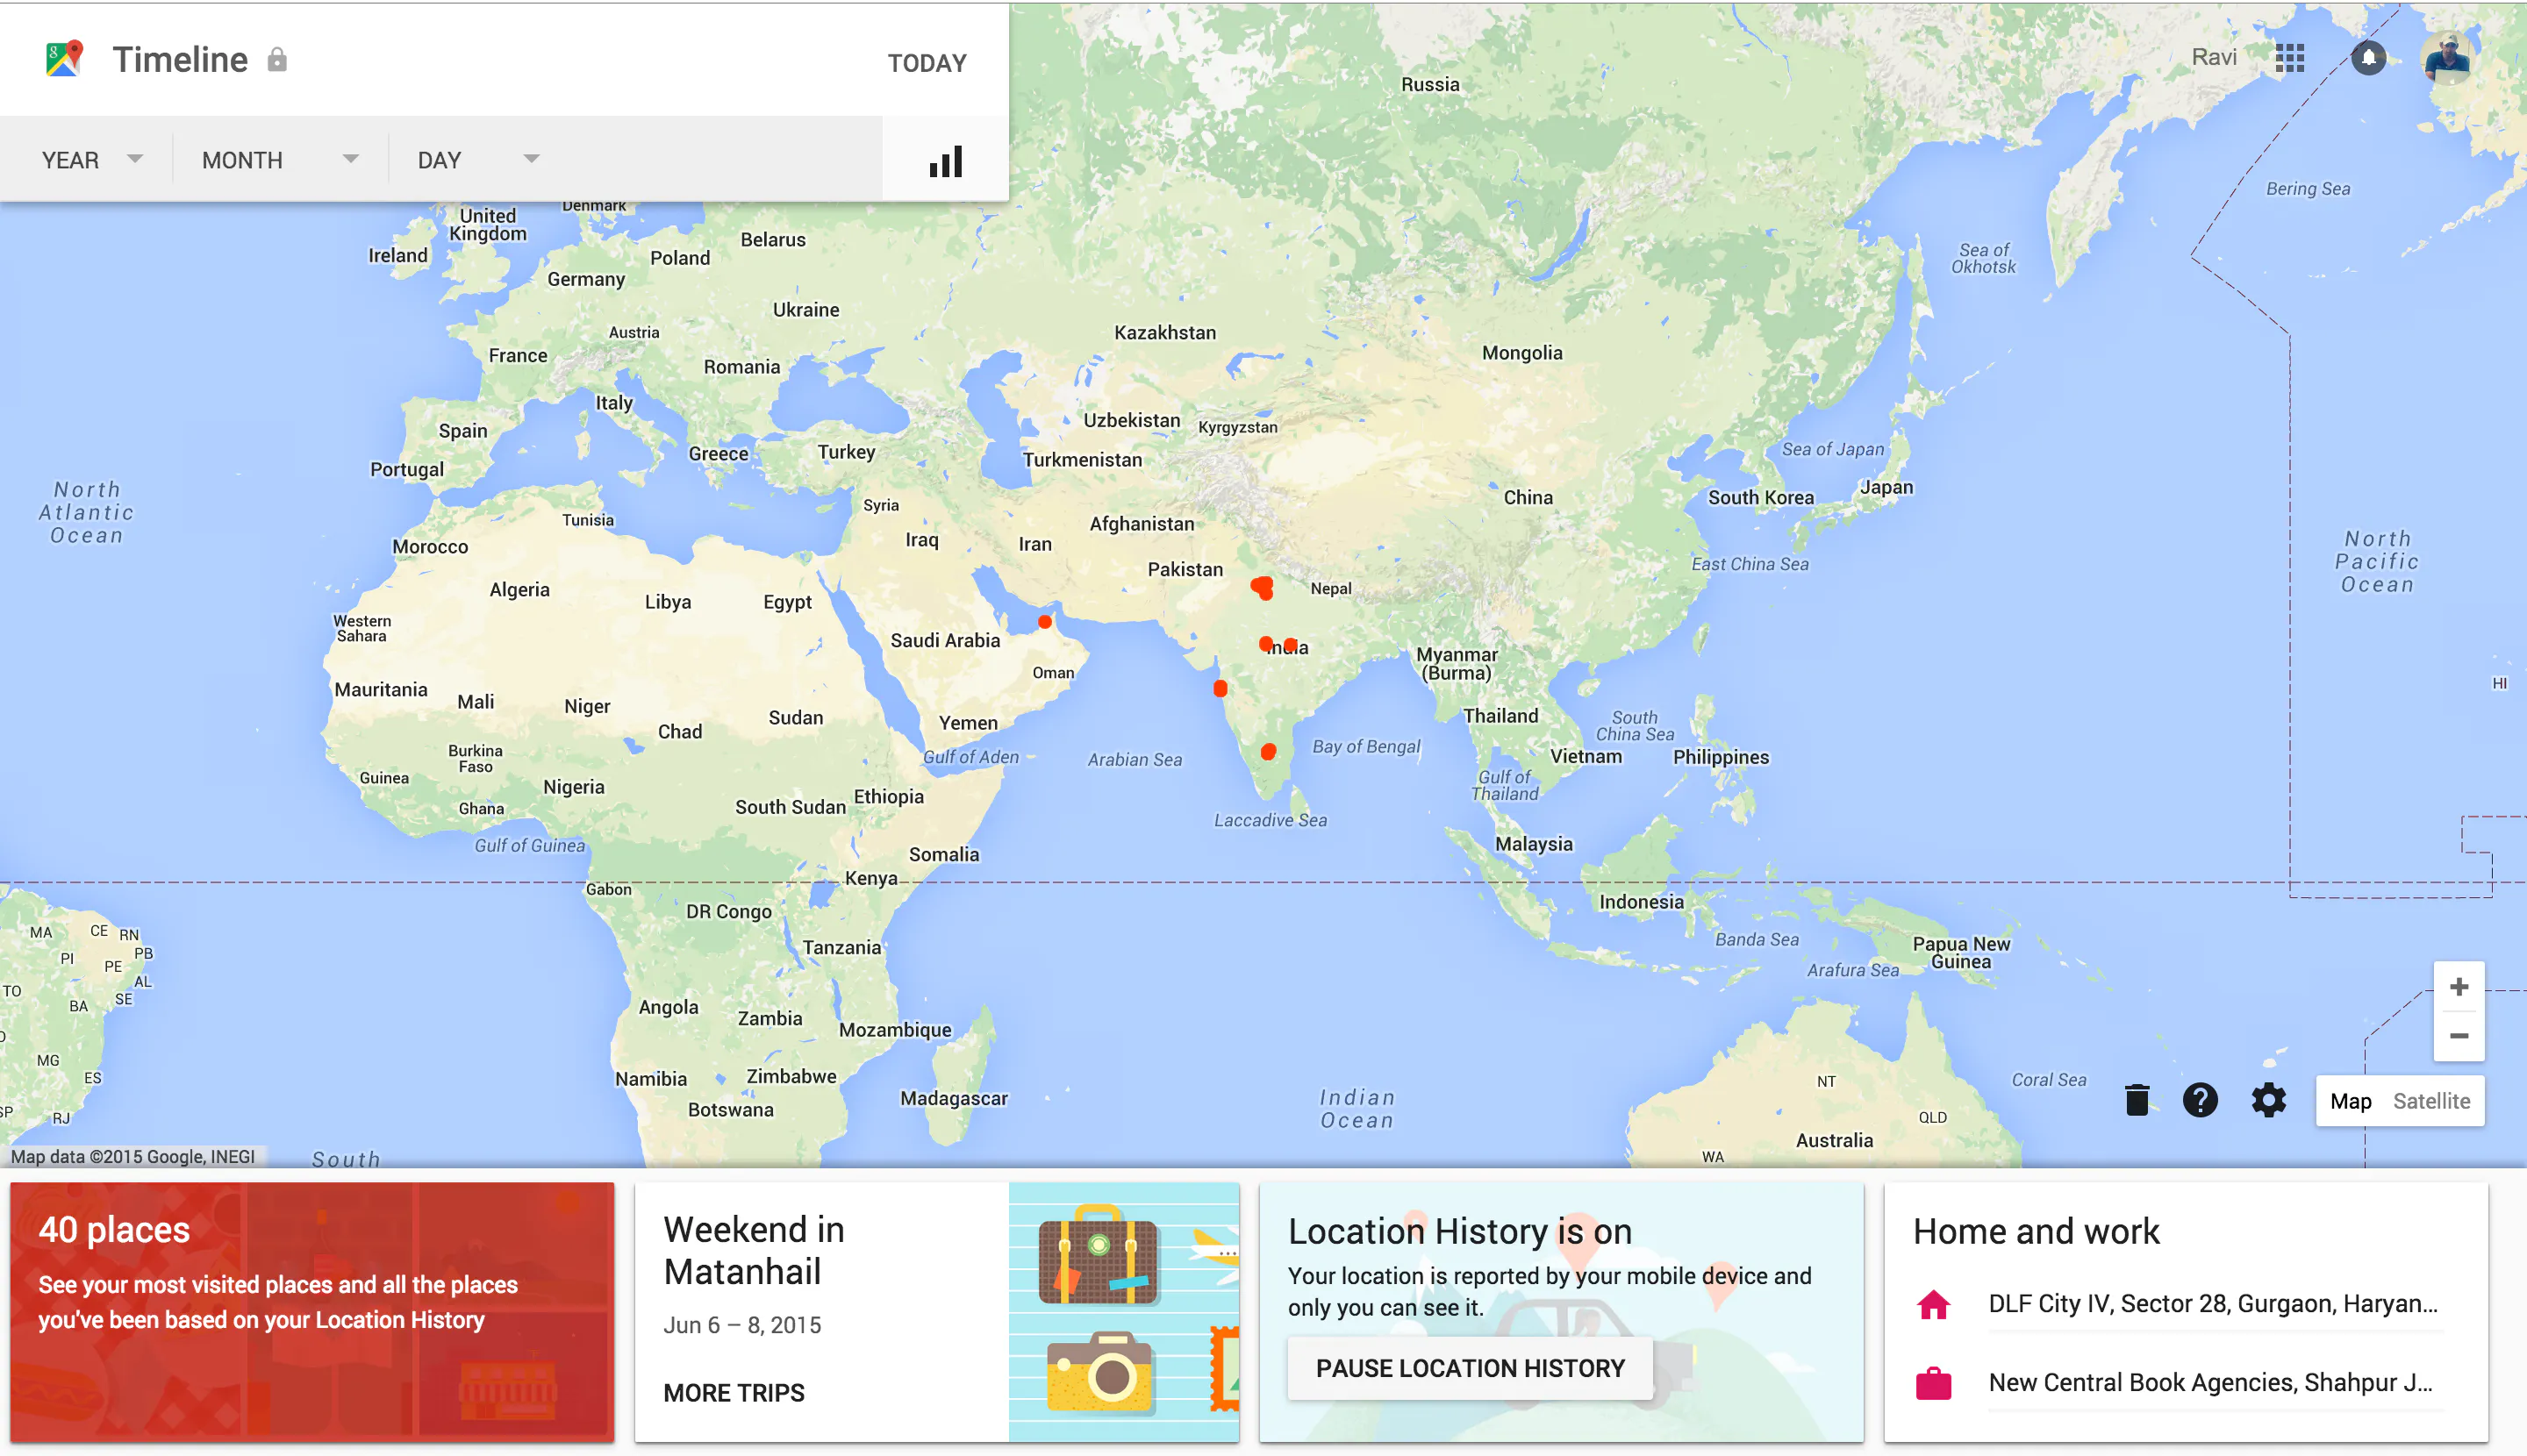Click Location History is on heading
Viewport: 2527px width, 1456px height.
point(1459,1231)
